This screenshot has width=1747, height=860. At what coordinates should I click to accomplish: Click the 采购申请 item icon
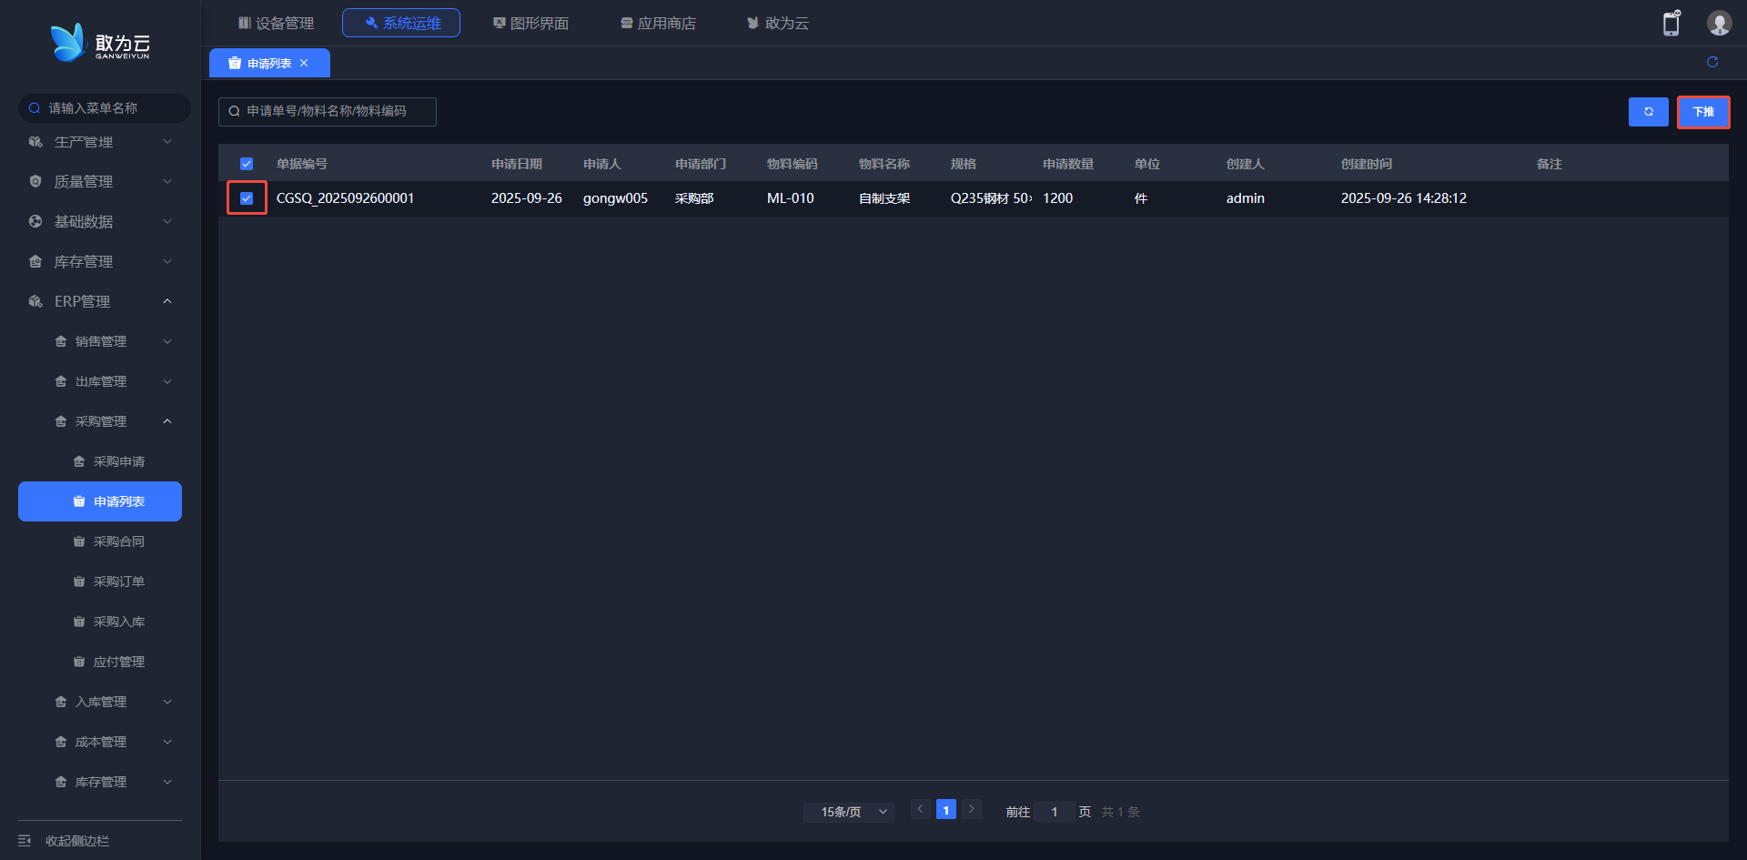79,461
